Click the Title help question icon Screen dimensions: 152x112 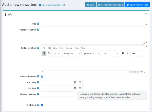(38, 24)
